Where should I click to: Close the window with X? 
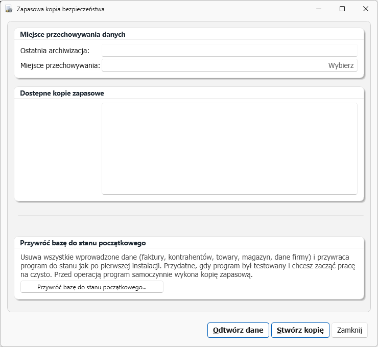tap(365, 9)
